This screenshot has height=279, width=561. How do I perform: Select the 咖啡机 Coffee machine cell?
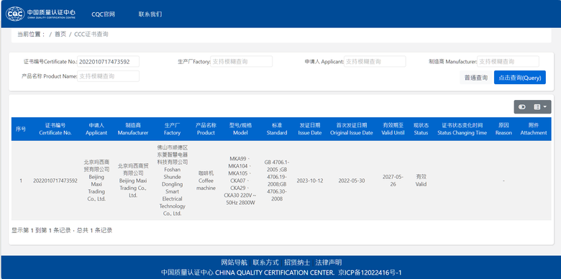pyautogui.click(x=206, y=180)
